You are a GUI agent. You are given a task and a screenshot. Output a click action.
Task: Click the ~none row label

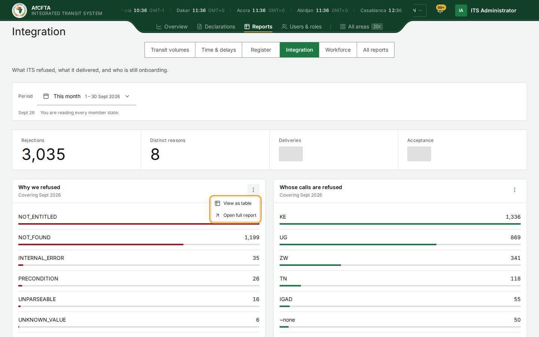[287, 320]
